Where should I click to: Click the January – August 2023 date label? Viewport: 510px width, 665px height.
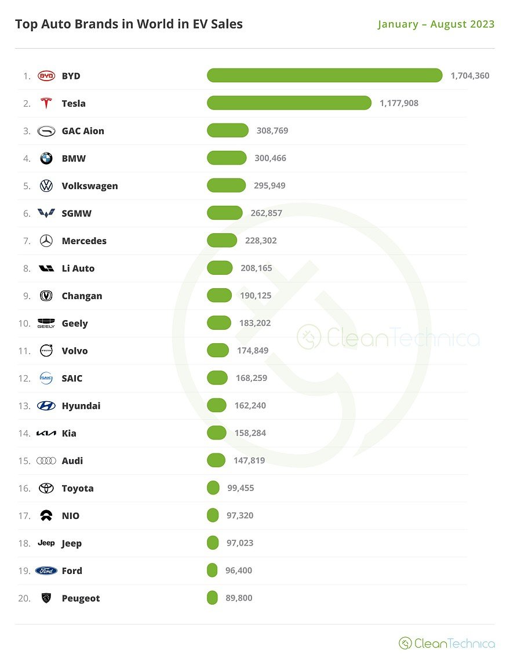point(436,24)
